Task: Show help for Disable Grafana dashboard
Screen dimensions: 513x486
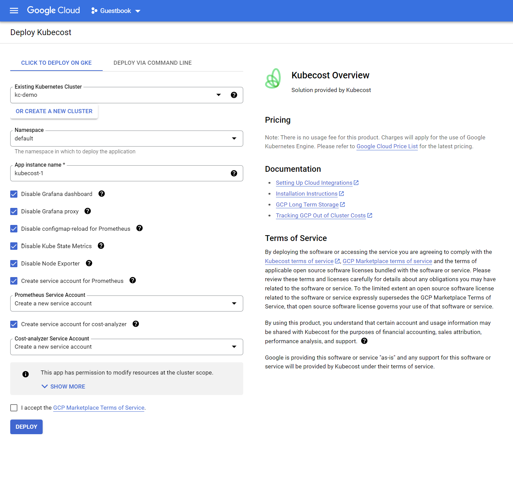Action: coord(102,194)
